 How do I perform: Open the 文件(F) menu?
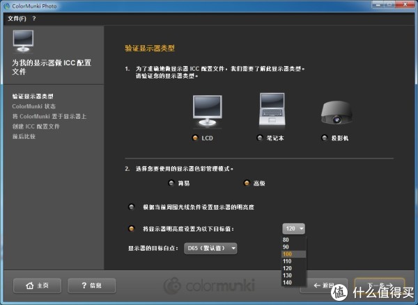[x=17, y=19]
